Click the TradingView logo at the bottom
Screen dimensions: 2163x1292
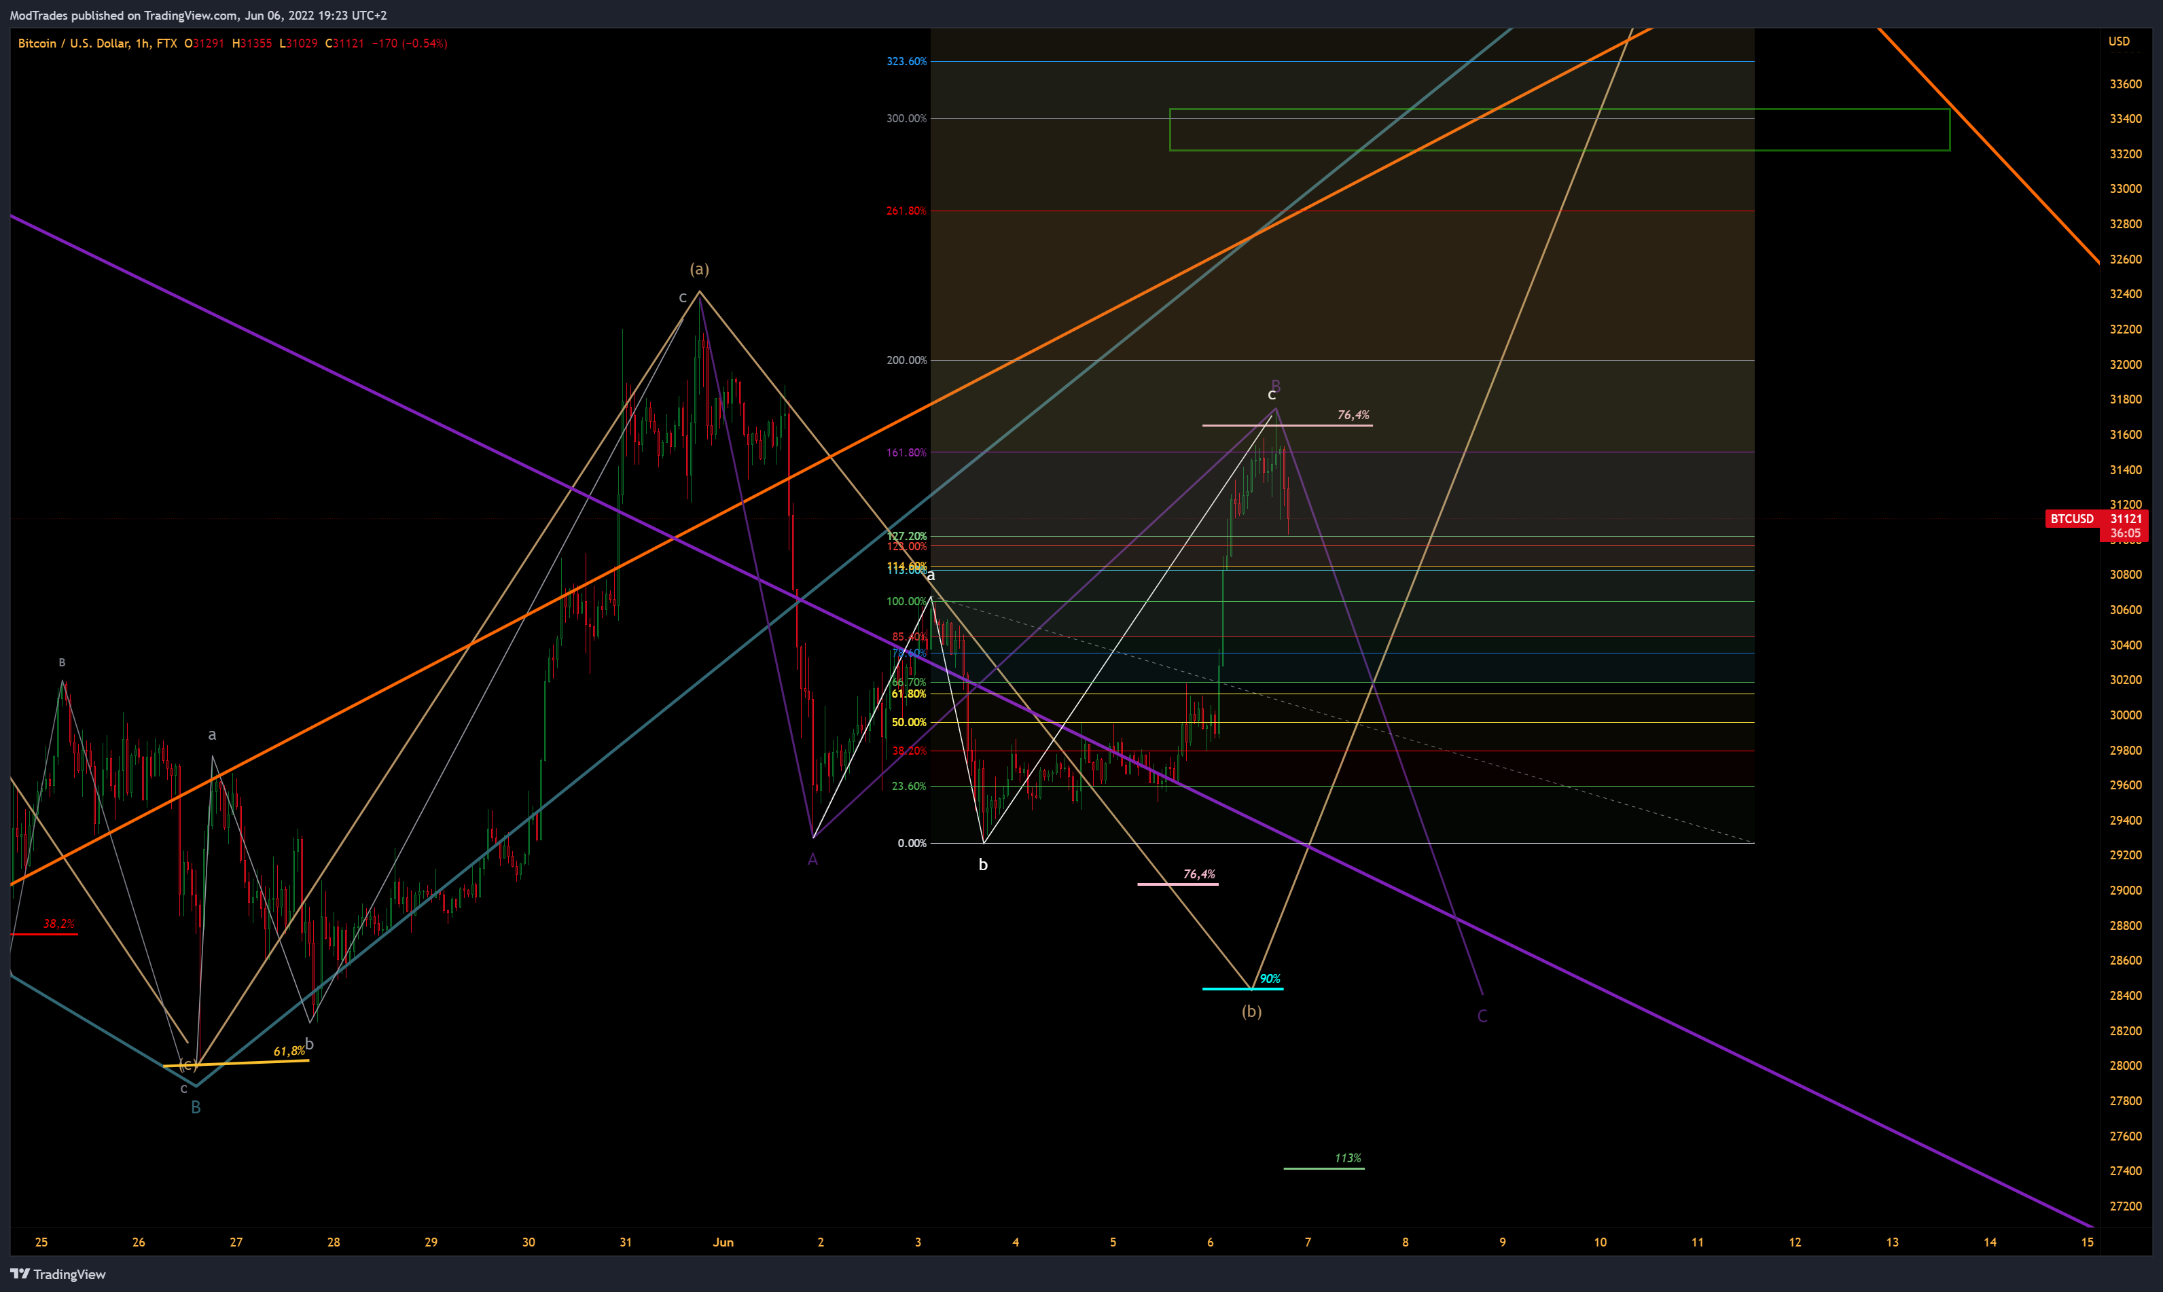(x=58, y=1274)
